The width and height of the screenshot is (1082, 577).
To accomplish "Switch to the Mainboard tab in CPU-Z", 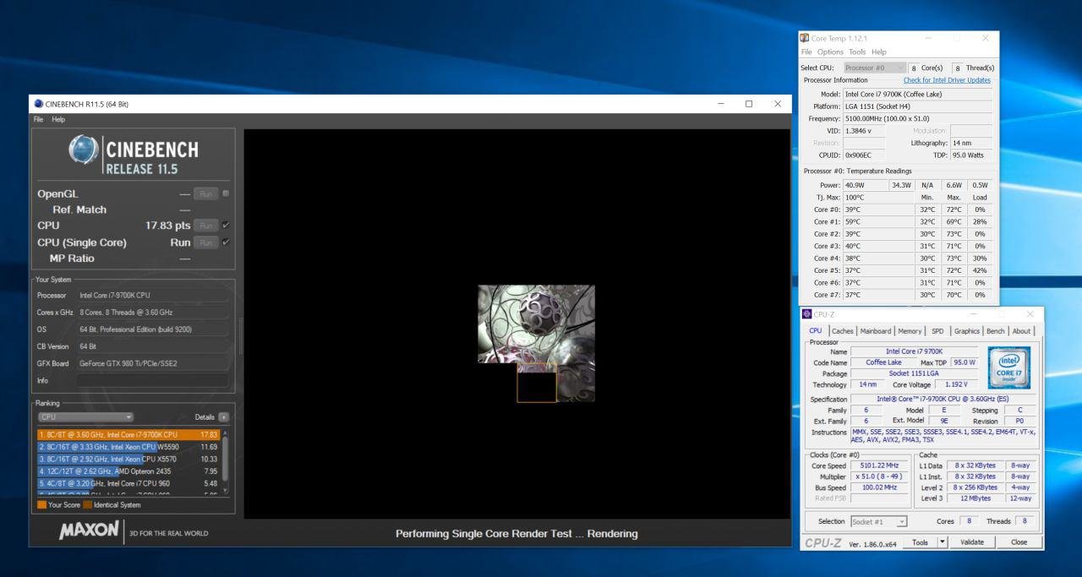I will click(x=876, y=331).
